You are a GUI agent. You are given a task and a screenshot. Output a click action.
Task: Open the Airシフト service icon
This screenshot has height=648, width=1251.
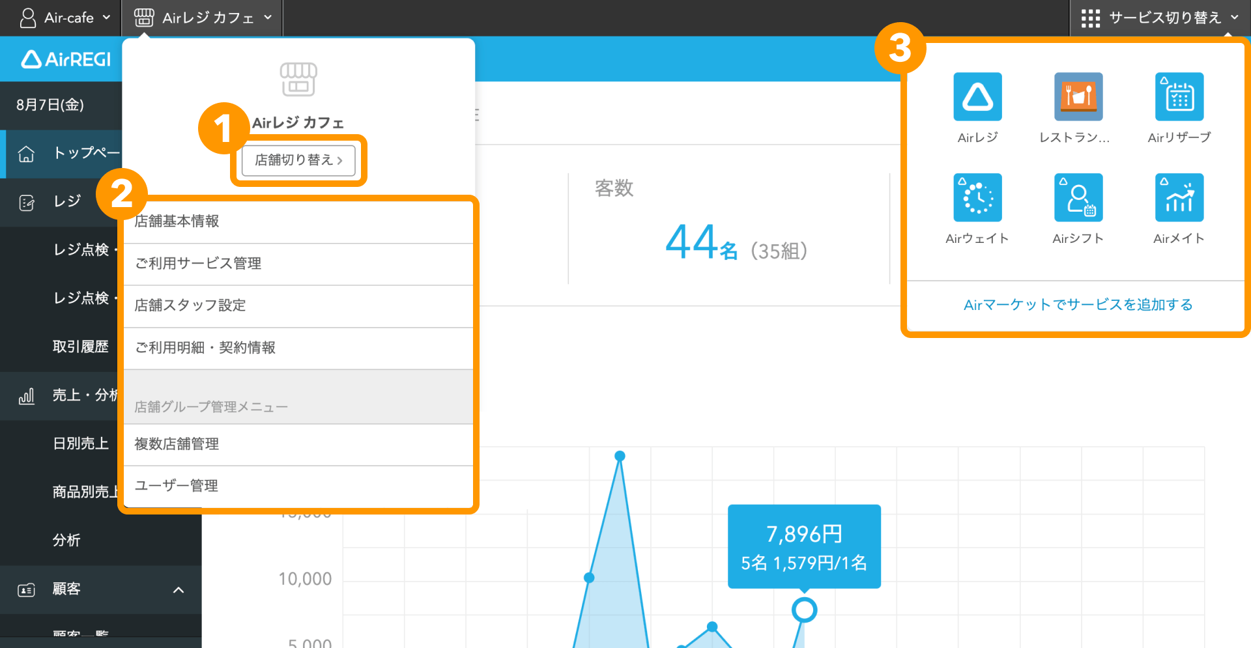point(1078,197)
